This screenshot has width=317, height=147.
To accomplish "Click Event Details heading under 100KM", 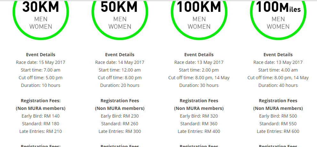I will 199,55.
